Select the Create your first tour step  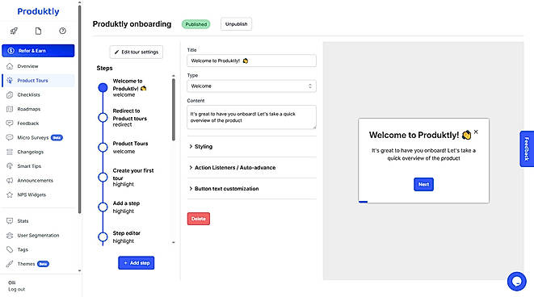tap(129, 178)
